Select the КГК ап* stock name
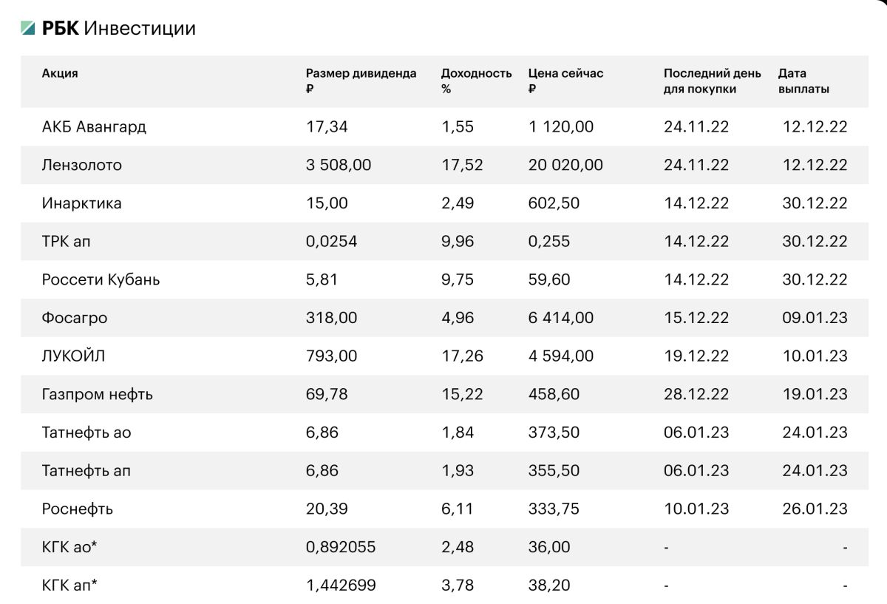This screenshot has height=604, width=887. [70, 586]
